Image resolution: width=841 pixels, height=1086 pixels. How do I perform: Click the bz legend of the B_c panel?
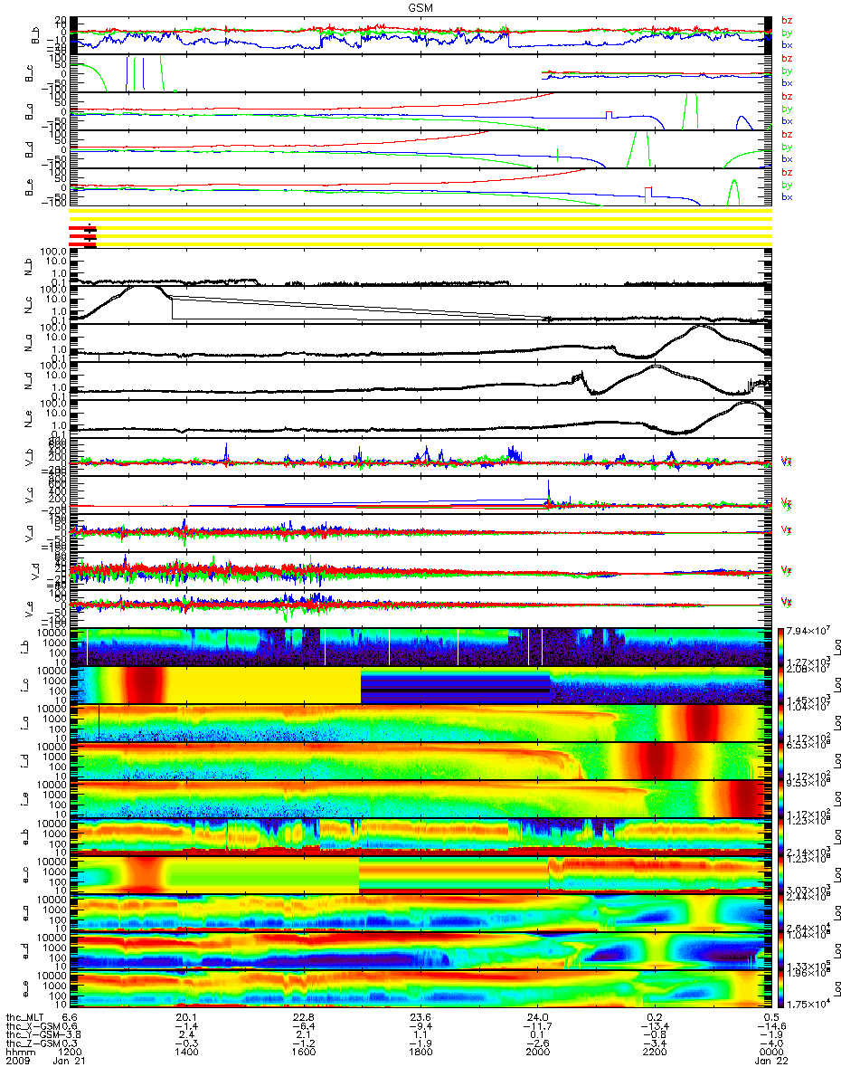coord(786,58)
